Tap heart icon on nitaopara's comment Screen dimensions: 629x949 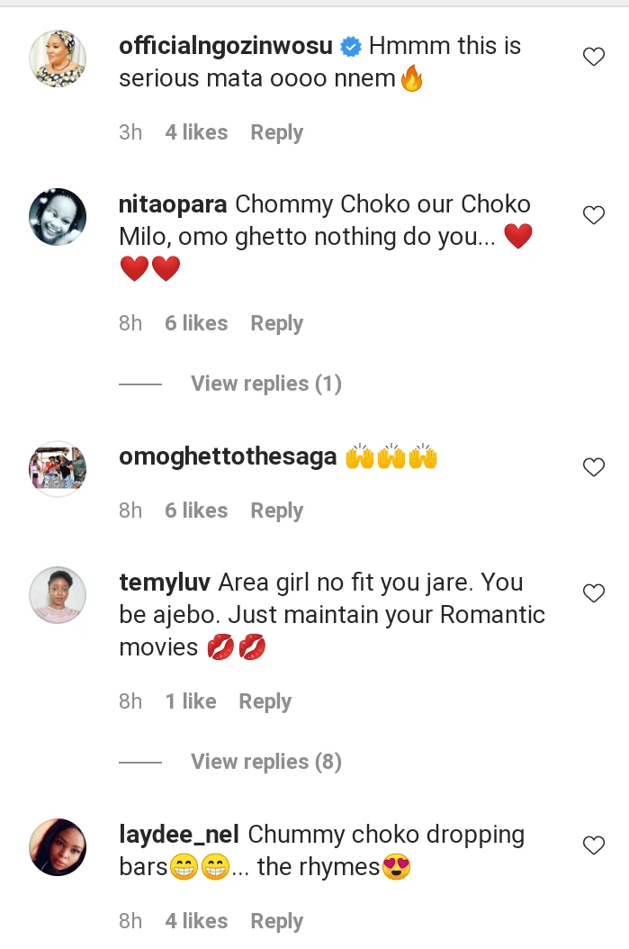click(594, 215)
